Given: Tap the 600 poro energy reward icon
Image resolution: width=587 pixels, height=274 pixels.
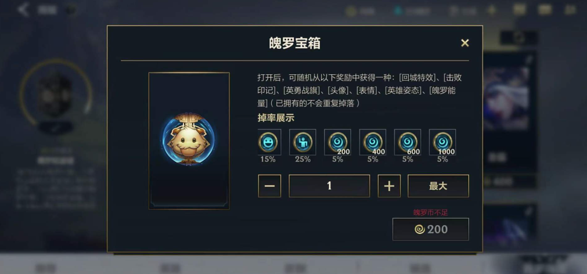Looking at the screenshot, I should [408, 142].
